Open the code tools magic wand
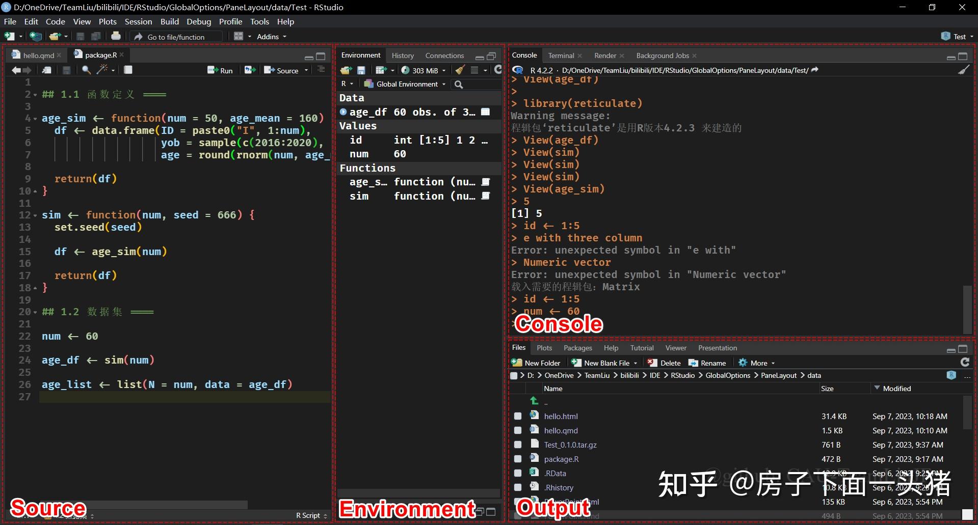Screen dimensions: 978x525 [102, 70]
